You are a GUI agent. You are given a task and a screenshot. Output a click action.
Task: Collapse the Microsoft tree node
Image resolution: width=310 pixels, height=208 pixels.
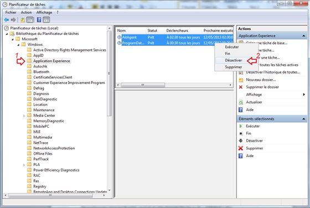(x=12, y=39)
